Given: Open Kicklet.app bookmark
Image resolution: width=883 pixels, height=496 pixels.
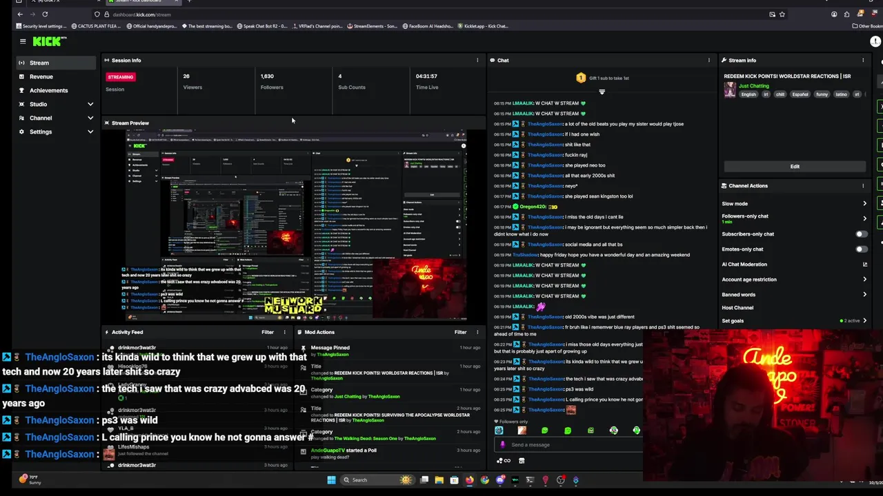Looking at the screenshot, I should (483, 26).
